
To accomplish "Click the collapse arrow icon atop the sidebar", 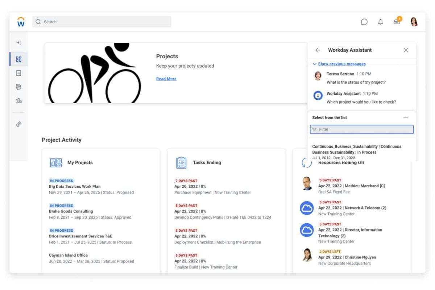I will point(18,42).
